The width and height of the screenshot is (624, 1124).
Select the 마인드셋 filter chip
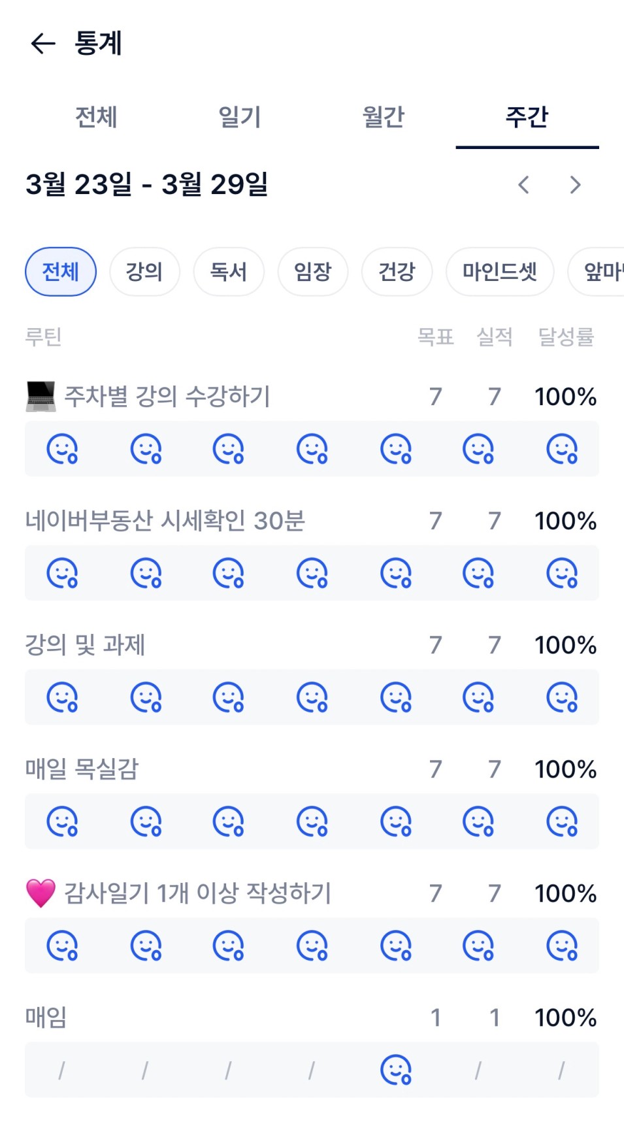point(500,271)
